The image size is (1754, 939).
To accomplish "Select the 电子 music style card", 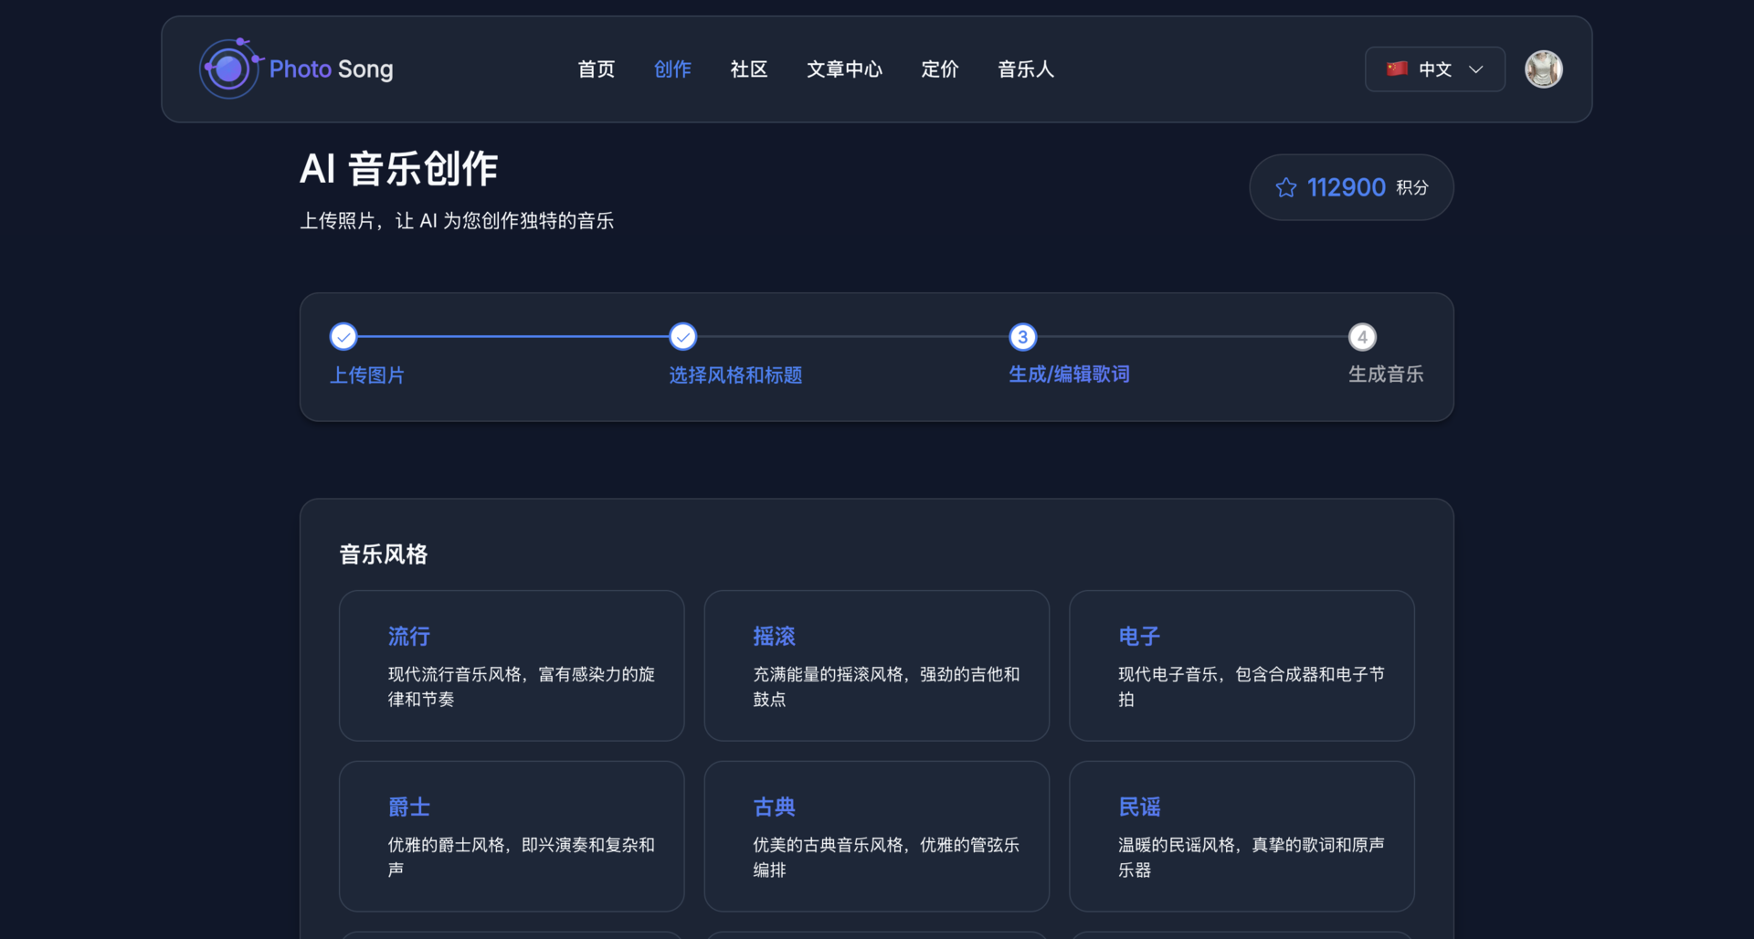I will 1242,665.
